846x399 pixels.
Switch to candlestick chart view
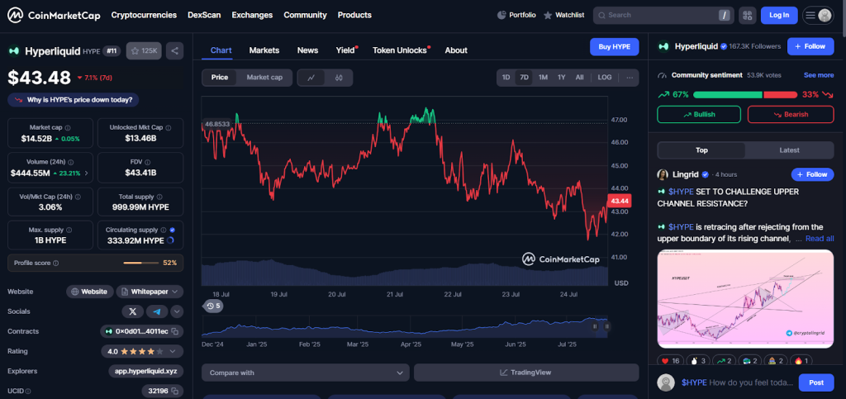pos(339,78)
